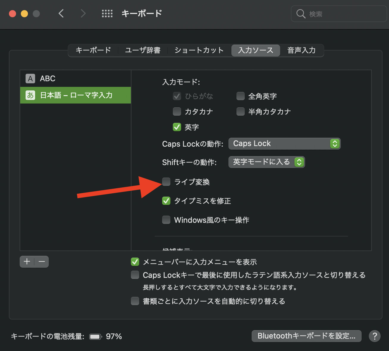Click the Bluetoothキーボードを設定 button
This screenshot has width=389, height=351.
pos(306,336)
